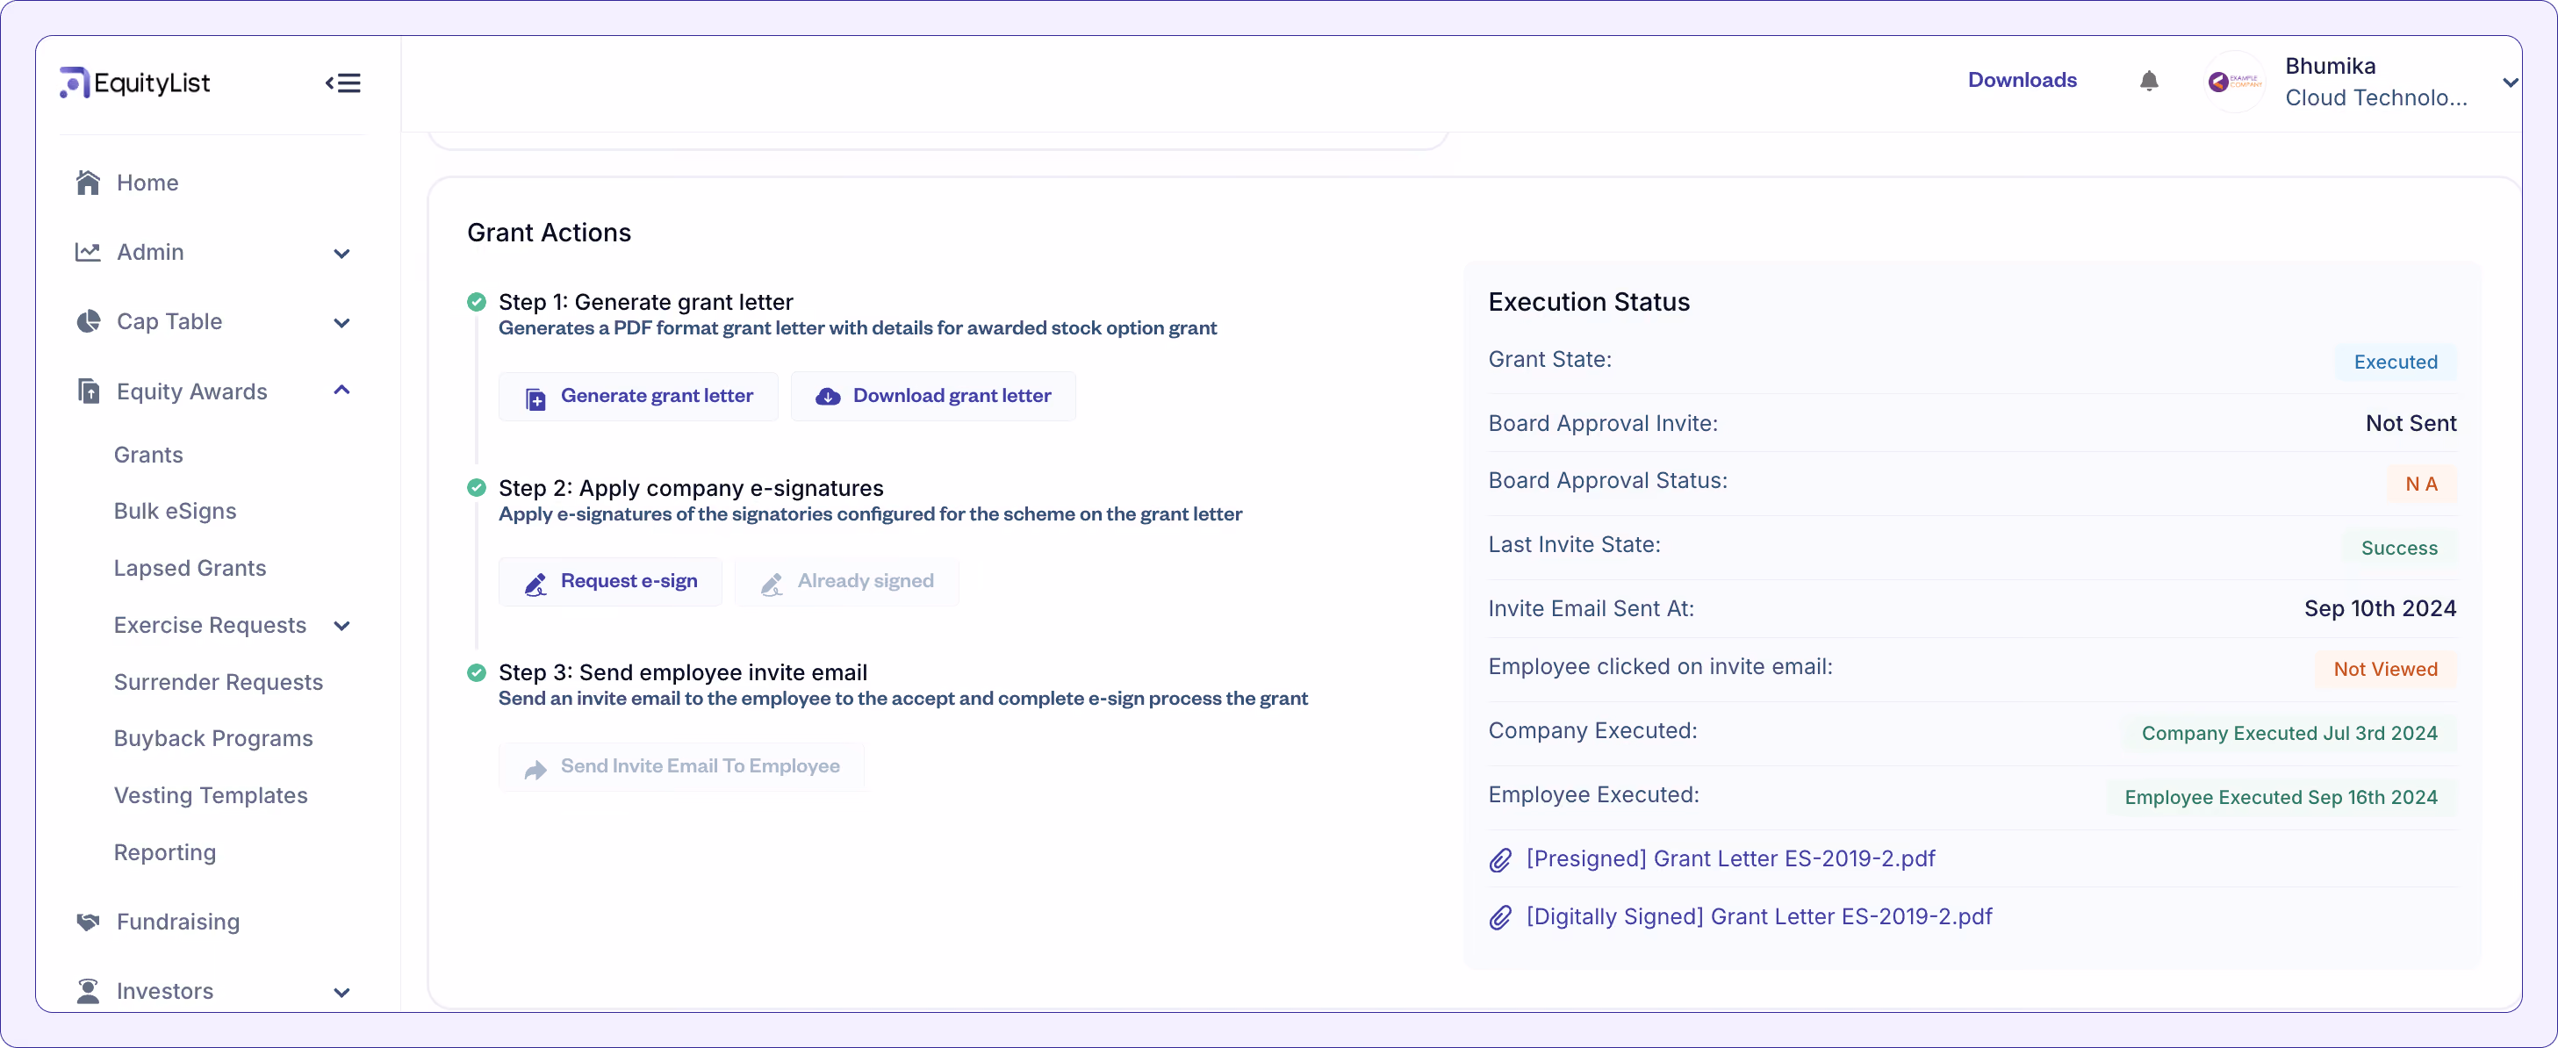
Task: Expand the Admin menu chevron
Action: (x=341, y=253)
